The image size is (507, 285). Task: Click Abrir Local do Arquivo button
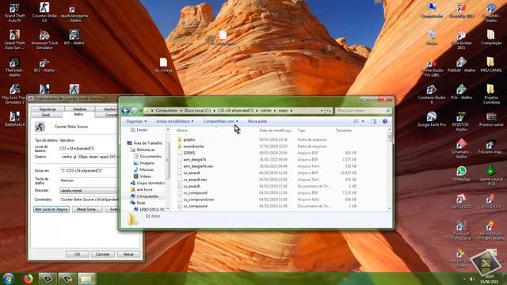tap(51, 209)
